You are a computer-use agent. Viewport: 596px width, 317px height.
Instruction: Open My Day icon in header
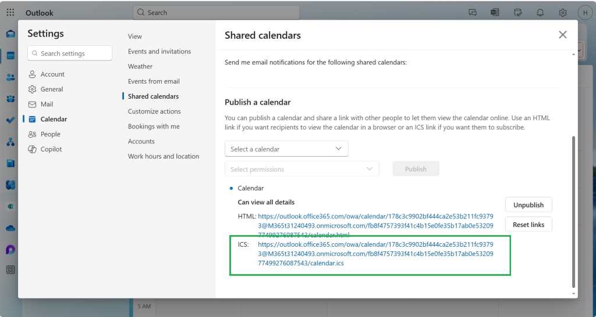coord(517,13)
